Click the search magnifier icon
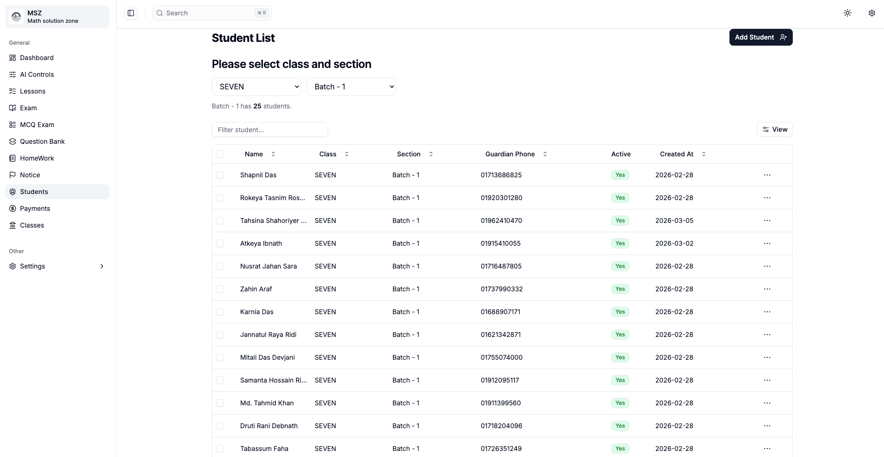 (160, 13)
